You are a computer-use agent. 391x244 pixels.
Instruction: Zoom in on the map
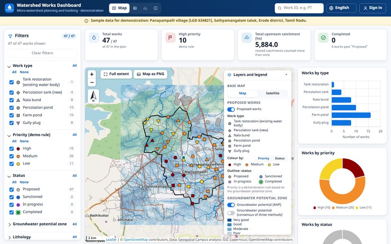[92, 74]
